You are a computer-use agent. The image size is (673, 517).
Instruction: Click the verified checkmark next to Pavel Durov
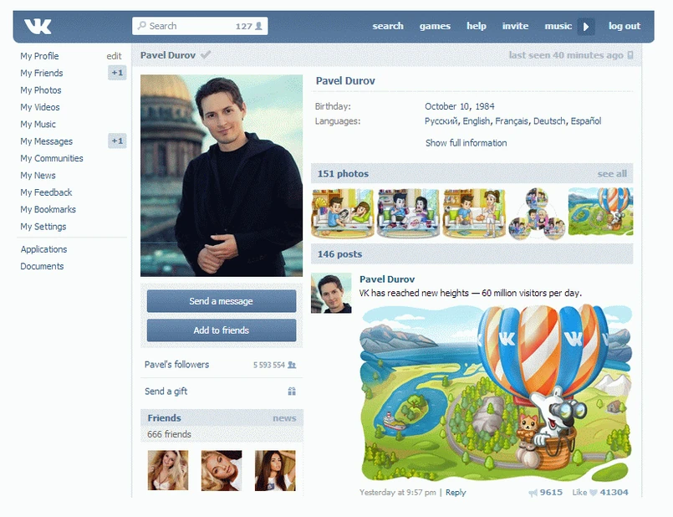(x=206, y=54)
